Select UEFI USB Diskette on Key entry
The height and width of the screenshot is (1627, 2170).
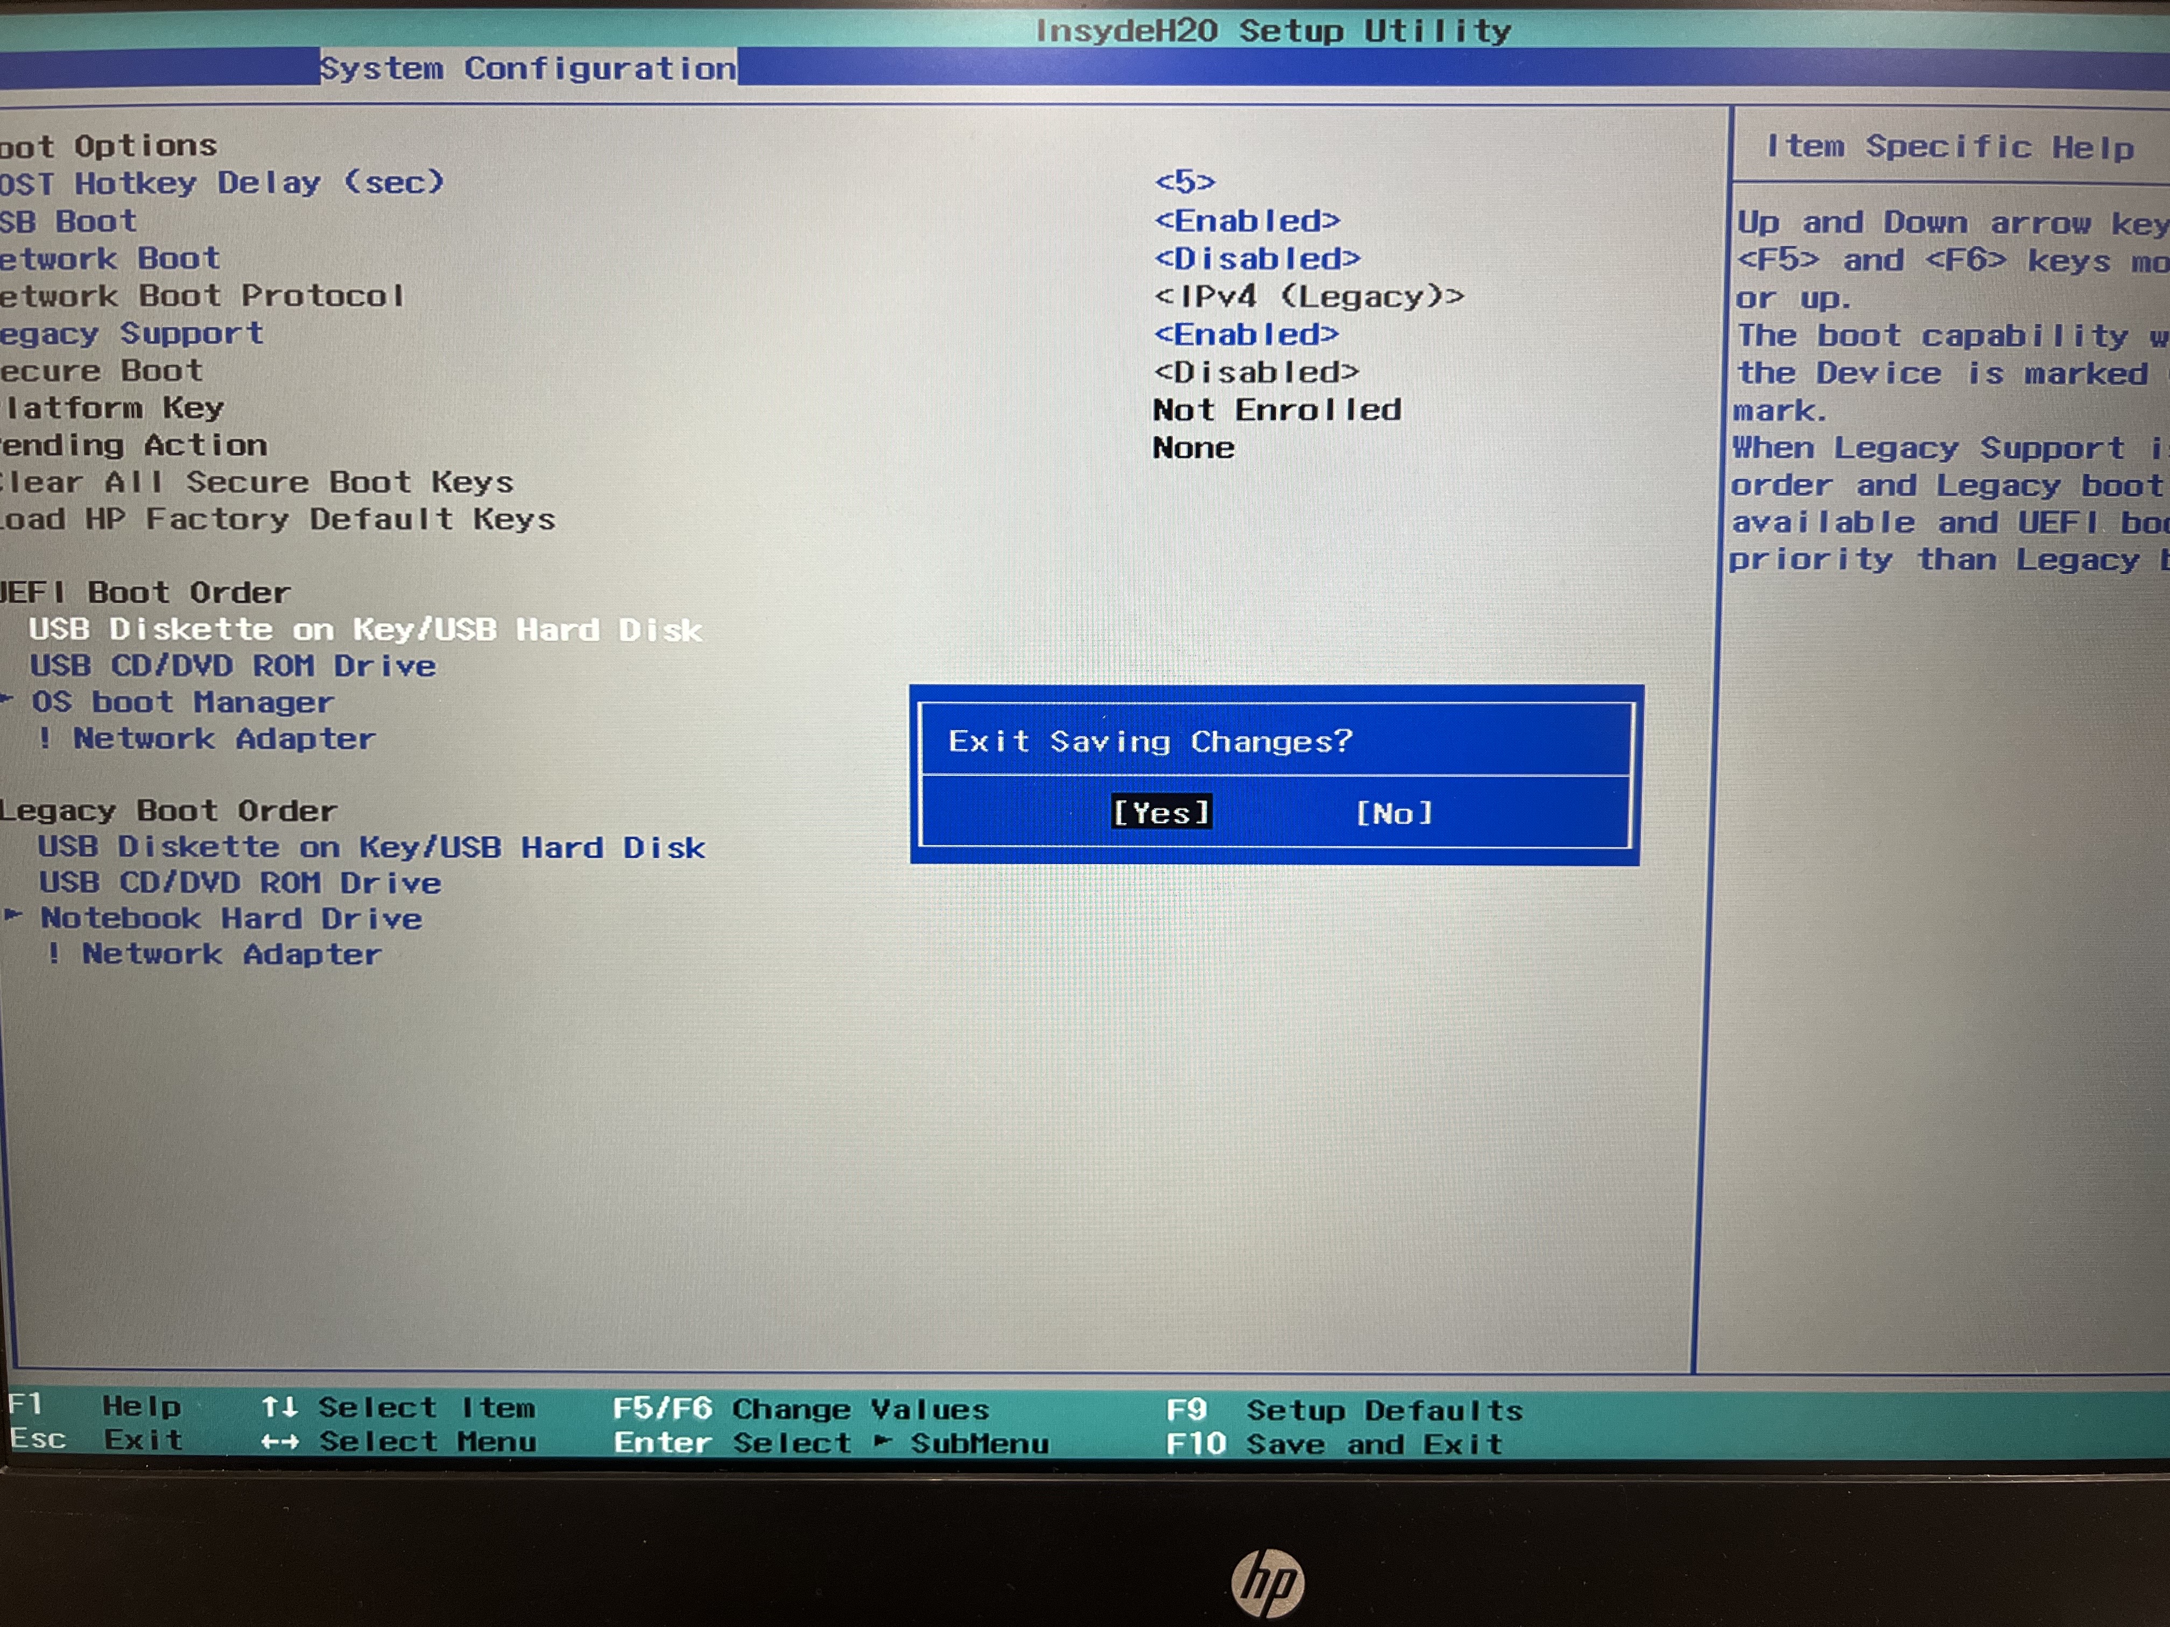(x=365, y=629)
